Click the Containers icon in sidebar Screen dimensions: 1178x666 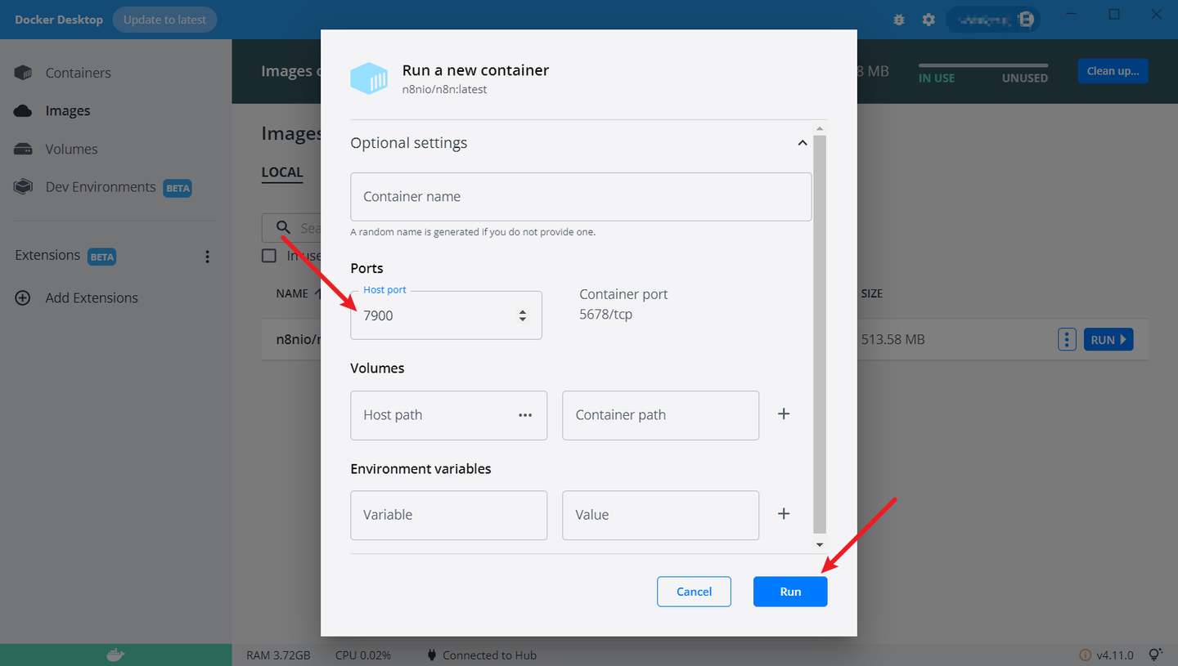[23, 73]
